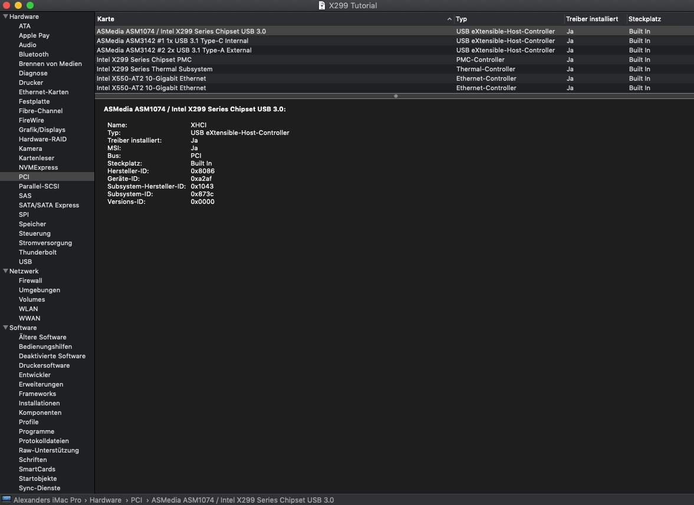Show NVMExpress information
The width and height of the screenshot is (694, 505).
38,167
